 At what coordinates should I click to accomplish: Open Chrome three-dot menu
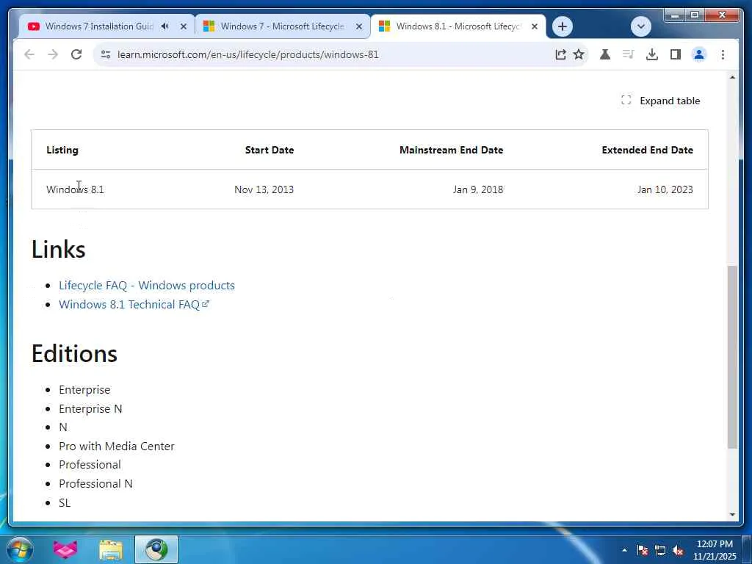click(x=723, y=54)
